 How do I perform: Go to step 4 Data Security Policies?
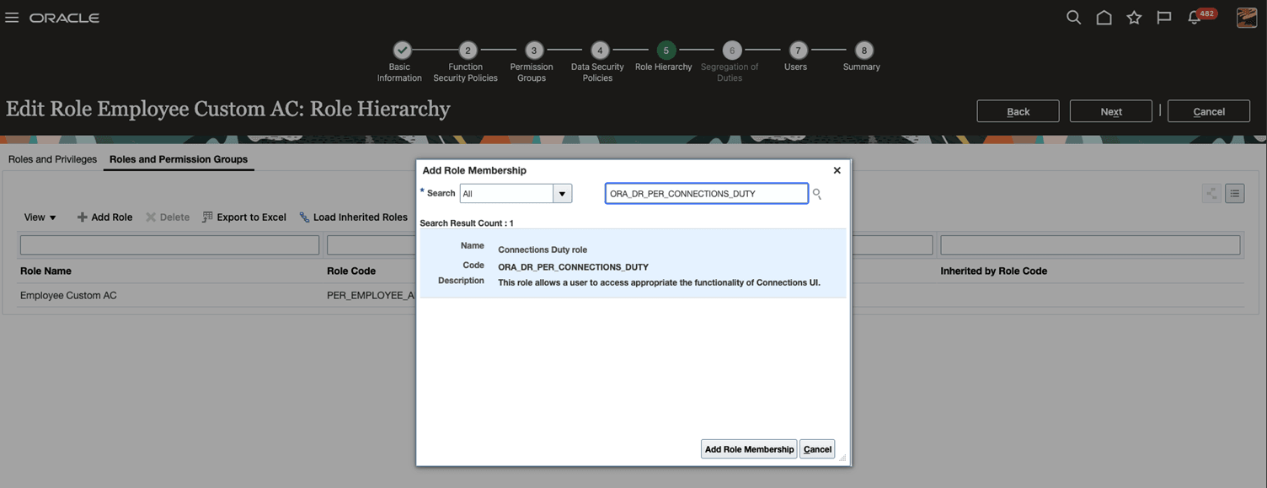(599, 51)
